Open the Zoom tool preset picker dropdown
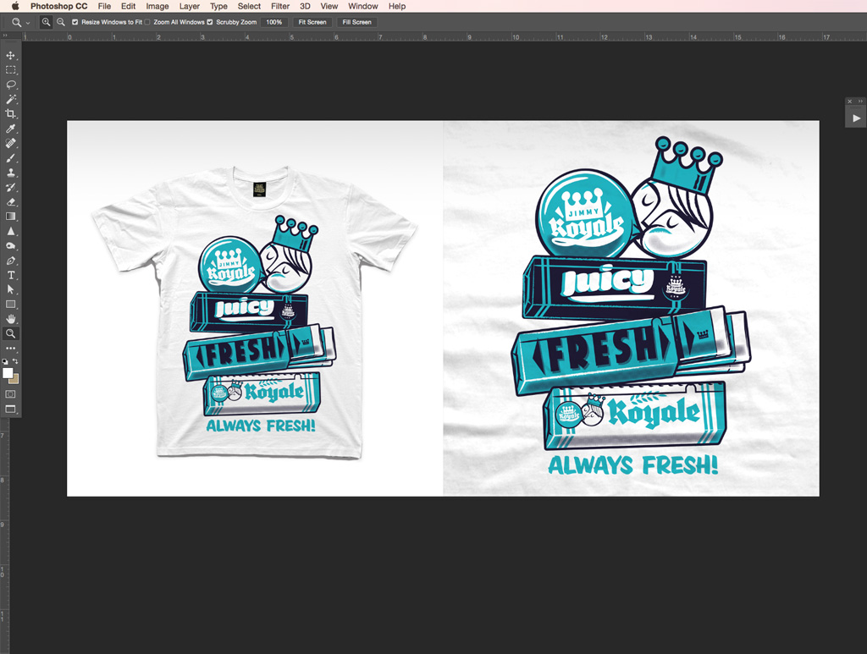 pyautogui.click(x=28, y=23)
